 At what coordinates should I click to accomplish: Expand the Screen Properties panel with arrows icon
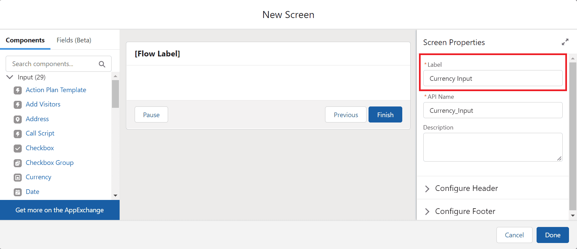point(565,42)
